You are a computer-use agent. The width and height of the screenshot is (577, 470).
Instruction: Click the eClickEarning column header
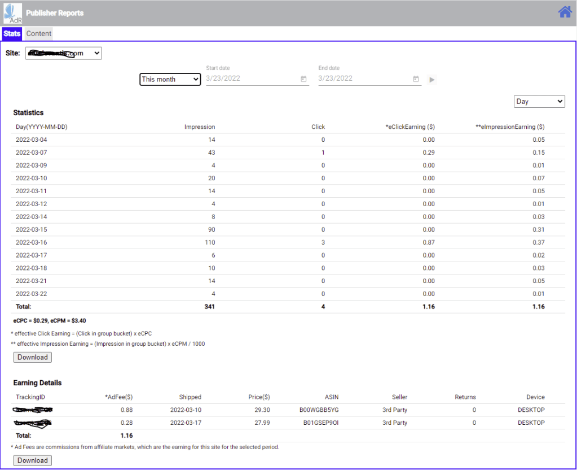pos(409,127)
